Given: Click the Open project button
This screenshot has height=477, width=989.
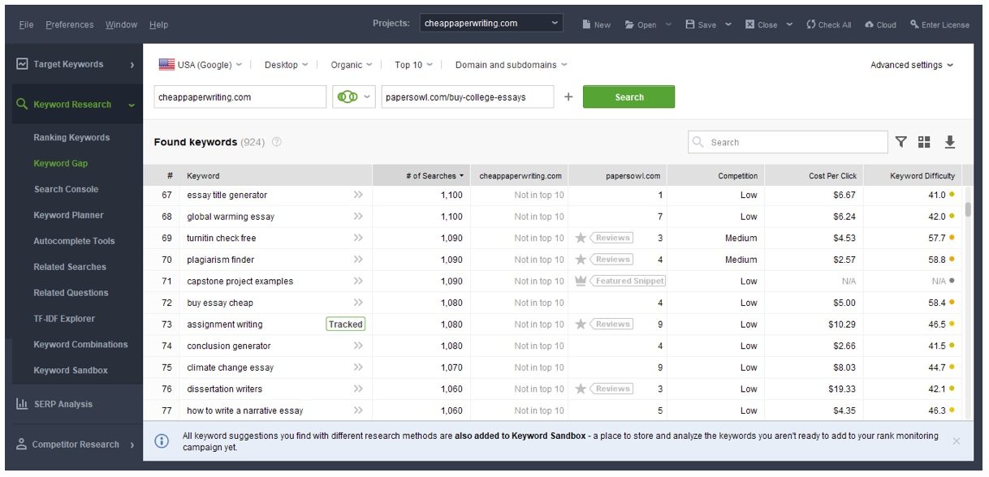Looking at the screenshot, I should pos(641,24).
